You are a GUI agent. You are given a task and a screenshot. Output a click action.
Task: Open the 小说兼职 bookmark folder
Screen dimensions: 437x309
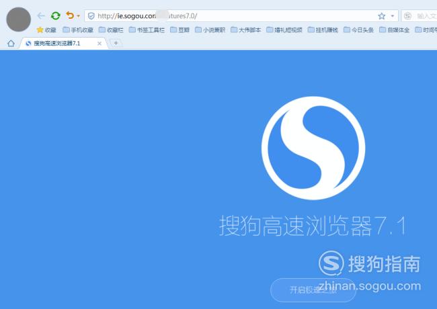click(210, 30)
